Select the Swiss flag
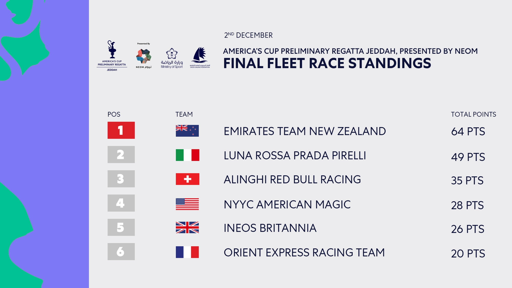This screenshot has height=288, width=512. 187,179
